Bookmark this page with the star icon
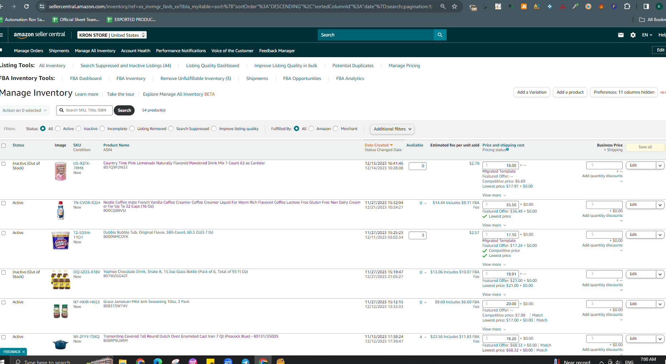Image resolution: width=666 pixels, height=364 pixels. [x=454, y=6]
